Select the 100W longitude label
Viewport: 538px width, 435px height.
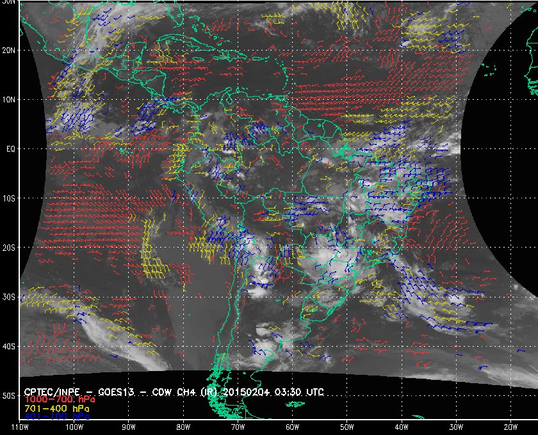[74, 427]
